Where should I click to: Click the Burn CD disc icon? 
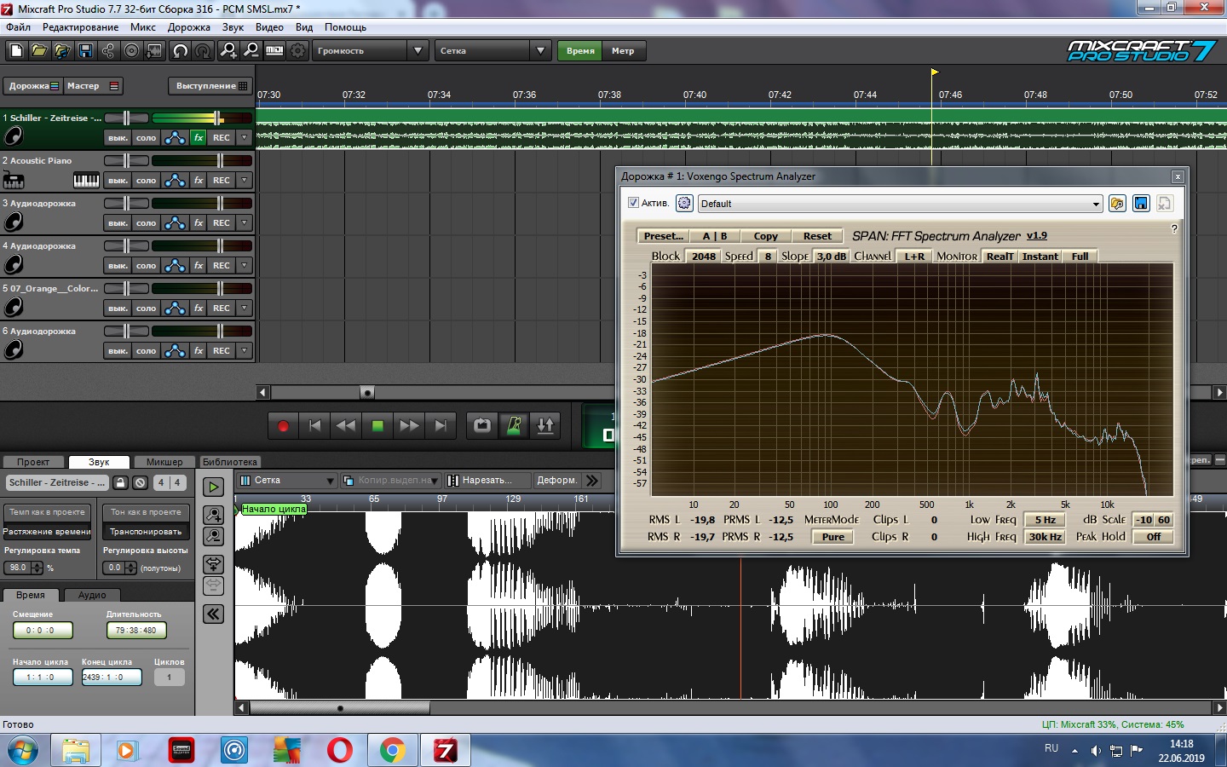[131, 51]
